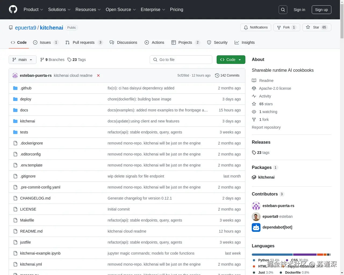
Task: Click the Report repository link
Action: pos(266,127)
